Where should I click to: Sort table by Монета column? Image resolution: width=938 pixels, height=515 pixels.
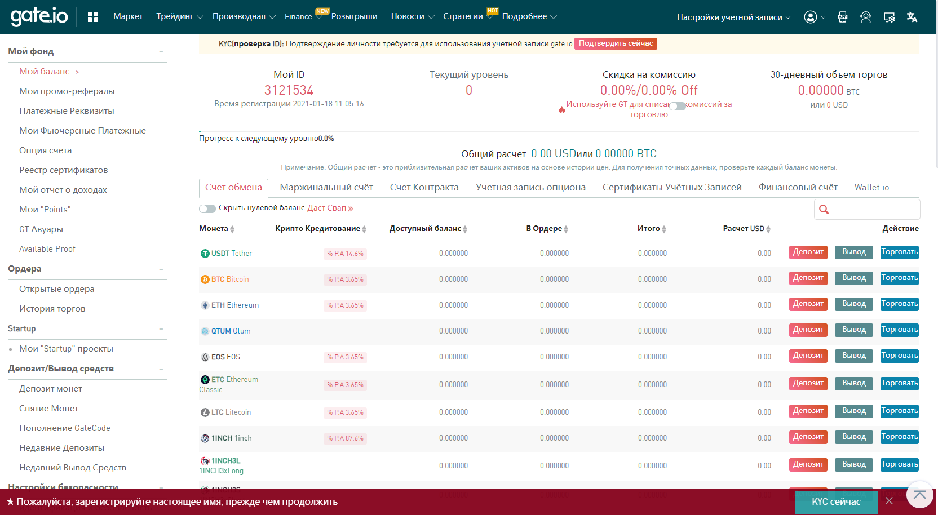[232, 229]
